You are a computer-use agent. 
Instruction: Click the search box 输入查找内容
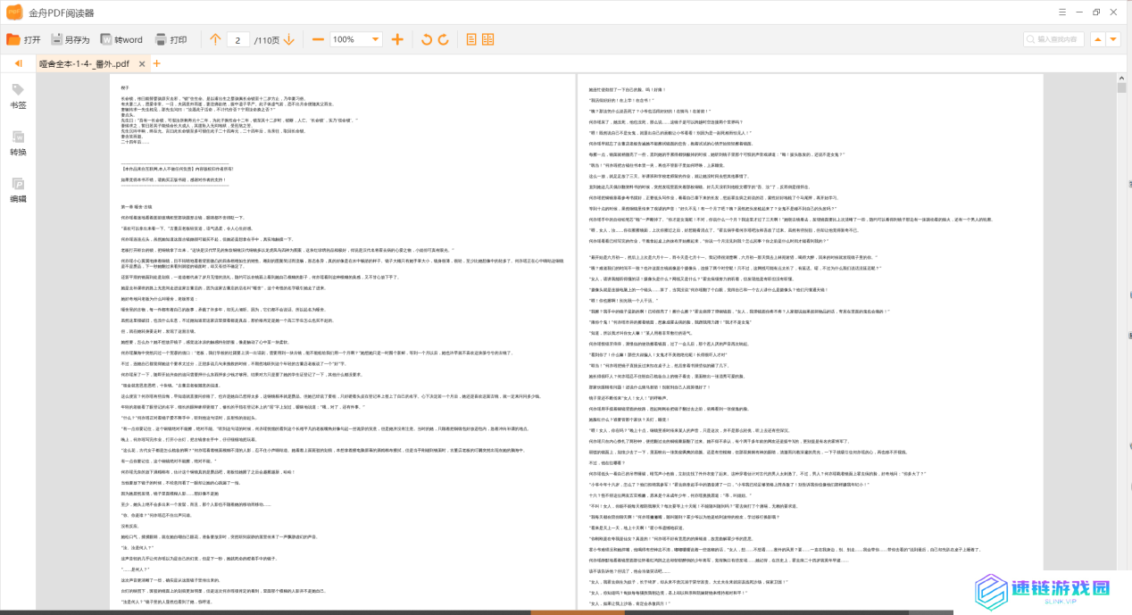tap(1053, 39)
